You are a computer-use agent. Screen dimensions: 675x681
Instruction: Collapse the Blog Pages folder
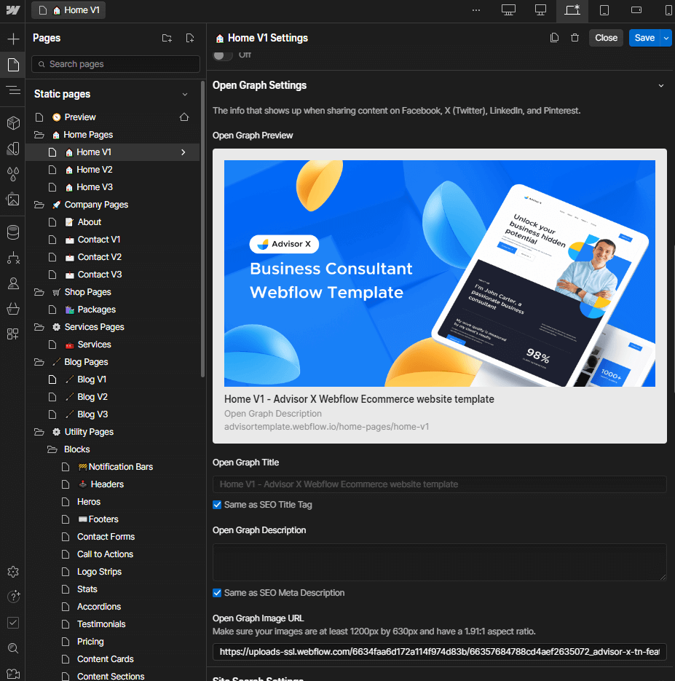click(39, 362)
